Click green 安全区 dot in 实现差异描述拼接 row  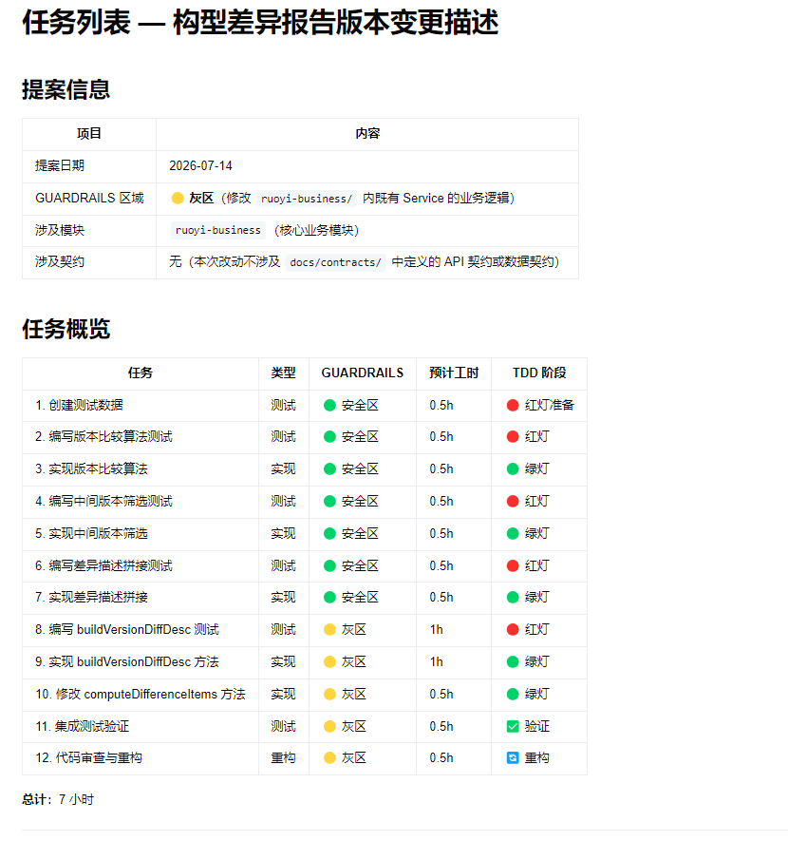329,598
